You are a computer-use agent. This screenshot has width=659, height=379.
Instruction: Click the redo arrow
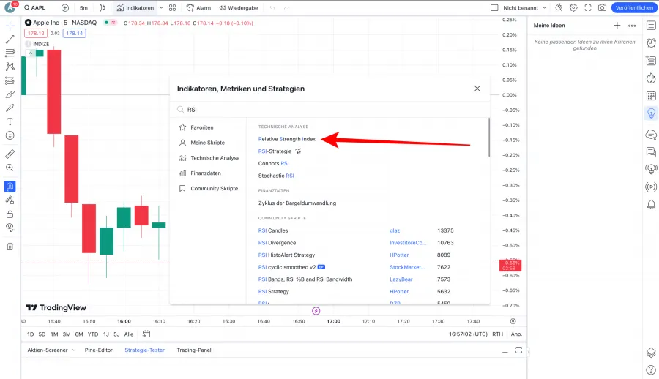[x=286, y=7]
